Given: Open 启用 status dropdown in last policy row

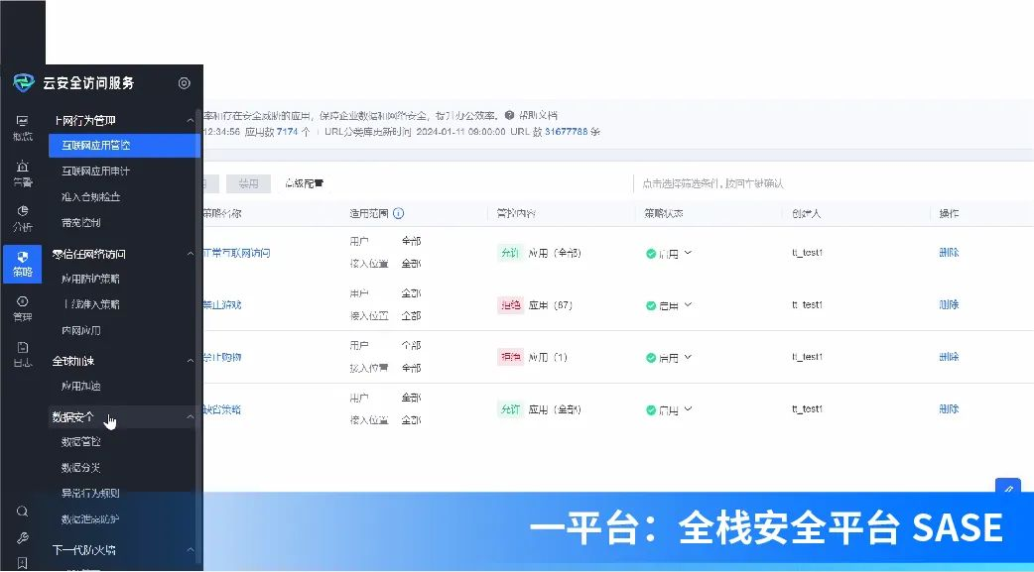Looking at the screenshot, I should point(689,409).
